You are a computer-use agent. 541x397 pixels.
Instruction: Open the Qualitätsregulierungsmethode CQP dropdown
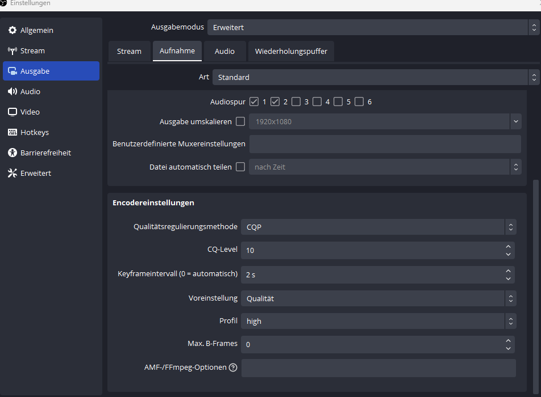tap(378, 227)
